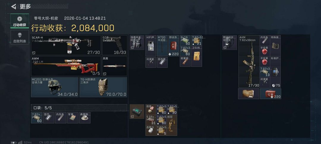Click the 勋章 medal item
321x144 pixels.
click(151, 109)
